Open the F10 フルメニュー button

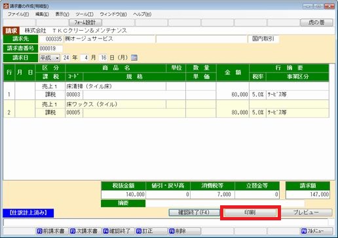pos(316,231)
